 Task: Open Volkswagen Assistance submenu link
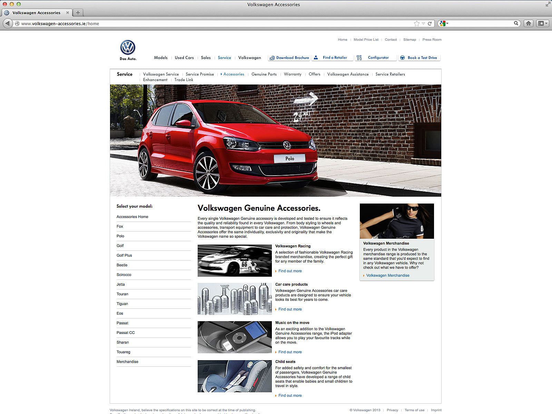(x=348, y=74)
